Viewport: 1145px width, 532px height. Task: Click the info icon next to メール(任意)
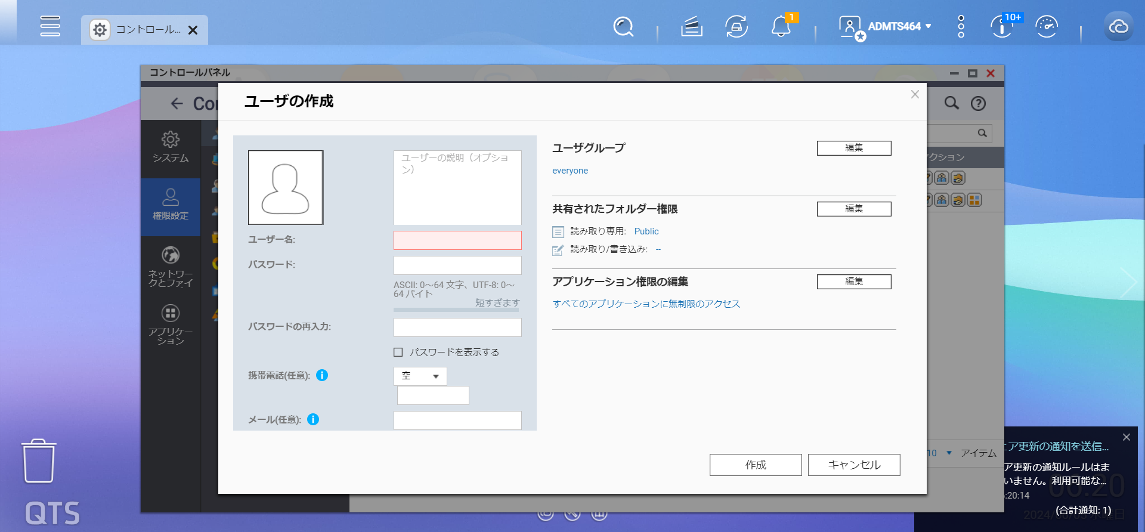pos(313,419)
